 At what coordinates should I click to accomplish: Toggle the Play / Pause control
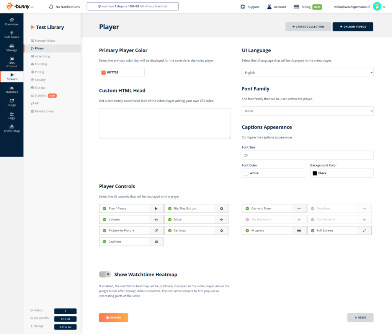click(x=131, y=209)
